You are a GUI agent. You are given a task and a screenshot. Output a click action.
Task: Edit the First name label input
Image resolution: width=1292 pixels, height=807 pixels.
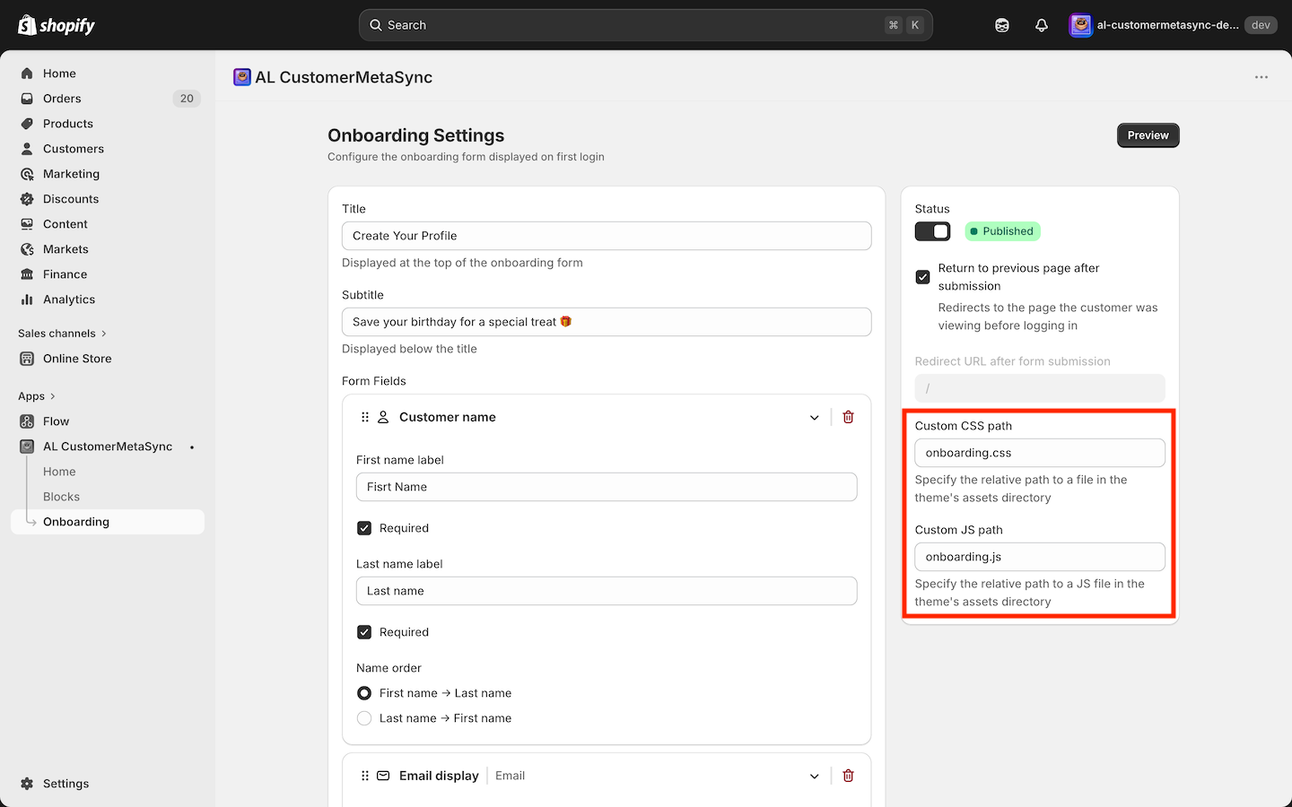pyautogui.click(x=607, y=487)
